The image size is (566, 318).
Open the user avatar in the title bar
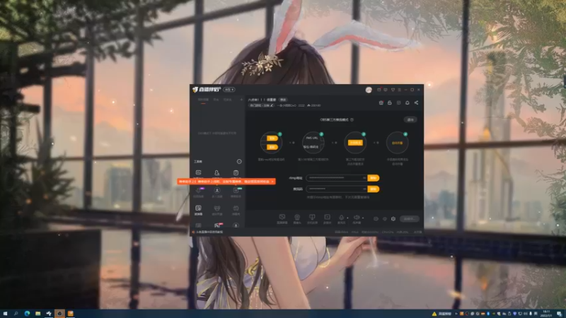coord(369,90)
